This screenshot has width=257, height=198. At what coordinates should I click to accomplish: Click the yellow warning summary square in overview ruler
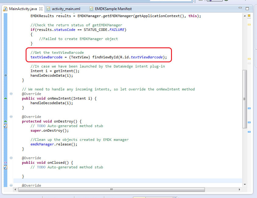(x=249, y=16)
